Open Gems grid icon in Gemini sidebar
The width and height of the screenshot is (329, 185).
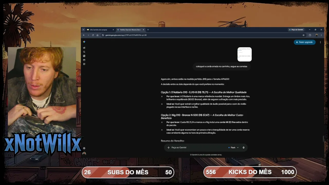coord(84,64)
